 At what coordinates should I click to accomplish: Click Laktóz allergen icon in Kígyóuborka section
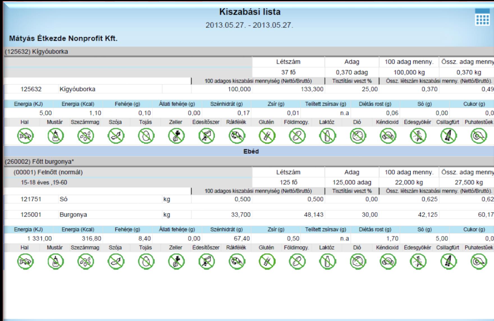[327, 136]
